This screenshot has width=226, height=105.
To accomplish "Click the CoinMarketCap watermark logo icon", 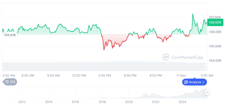I will pyautogui.click(x=166, y=57).
